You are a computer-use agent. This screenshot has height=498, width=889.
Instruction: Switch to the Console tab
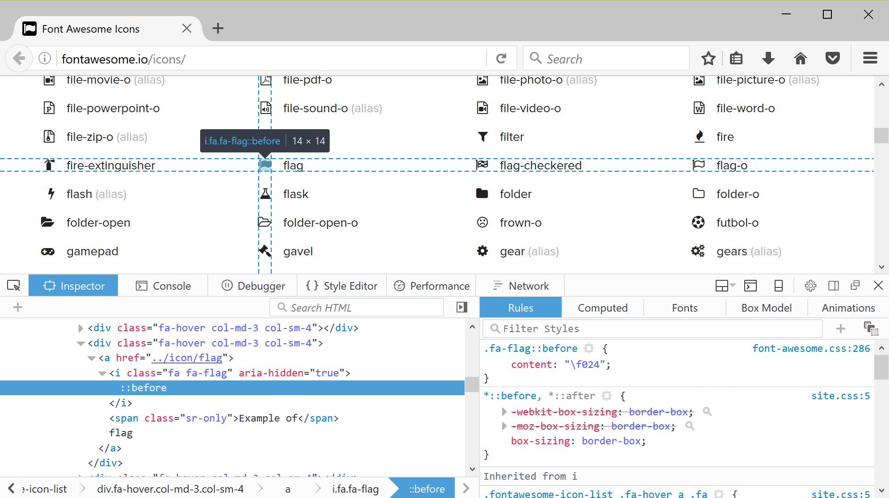[163, 286]
